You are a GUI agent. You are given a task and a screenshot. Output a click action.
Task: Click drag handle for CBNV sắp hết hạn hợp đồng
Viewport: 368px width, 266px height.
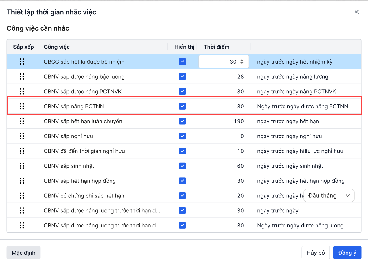coord(22,181)
